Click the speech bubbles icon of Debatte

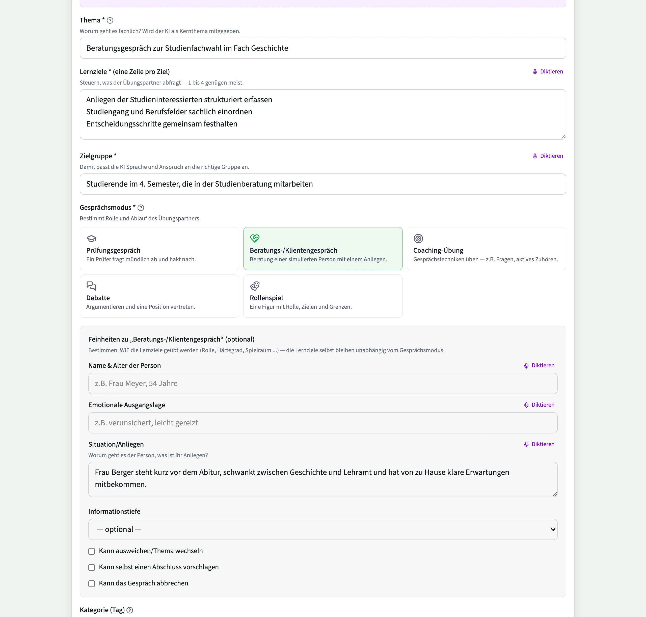tap(91, 286)
